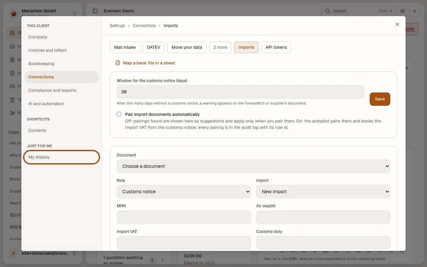The height and width of the screenshot is (267, 427).
Task: Toggle the sidebar panel icon beside Eversion Demo
Action: click(x=95, y=11)
